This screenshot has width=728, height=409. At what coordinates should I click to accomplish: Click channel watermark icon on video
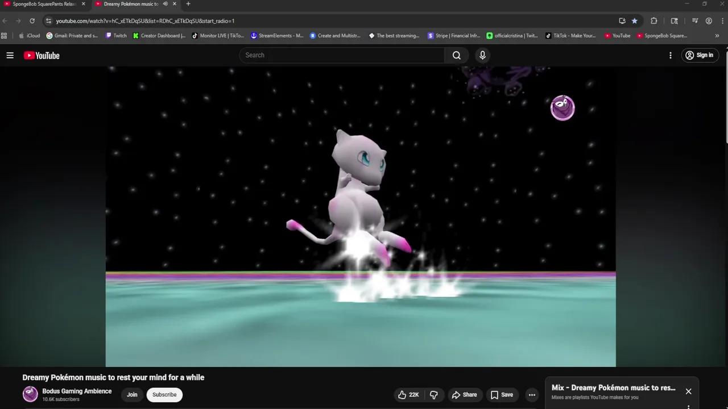pos(562,108)
